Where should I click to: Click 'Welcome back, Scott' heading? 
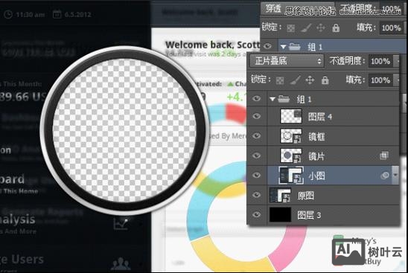click(x=212, y=45)
